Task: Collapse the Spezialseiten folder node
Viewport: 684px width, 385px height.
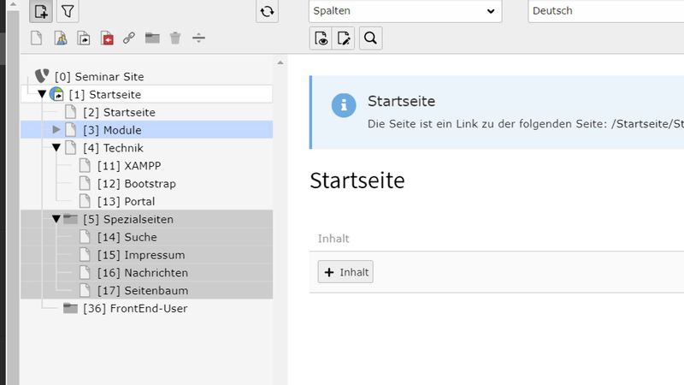Action: point(56,219)
